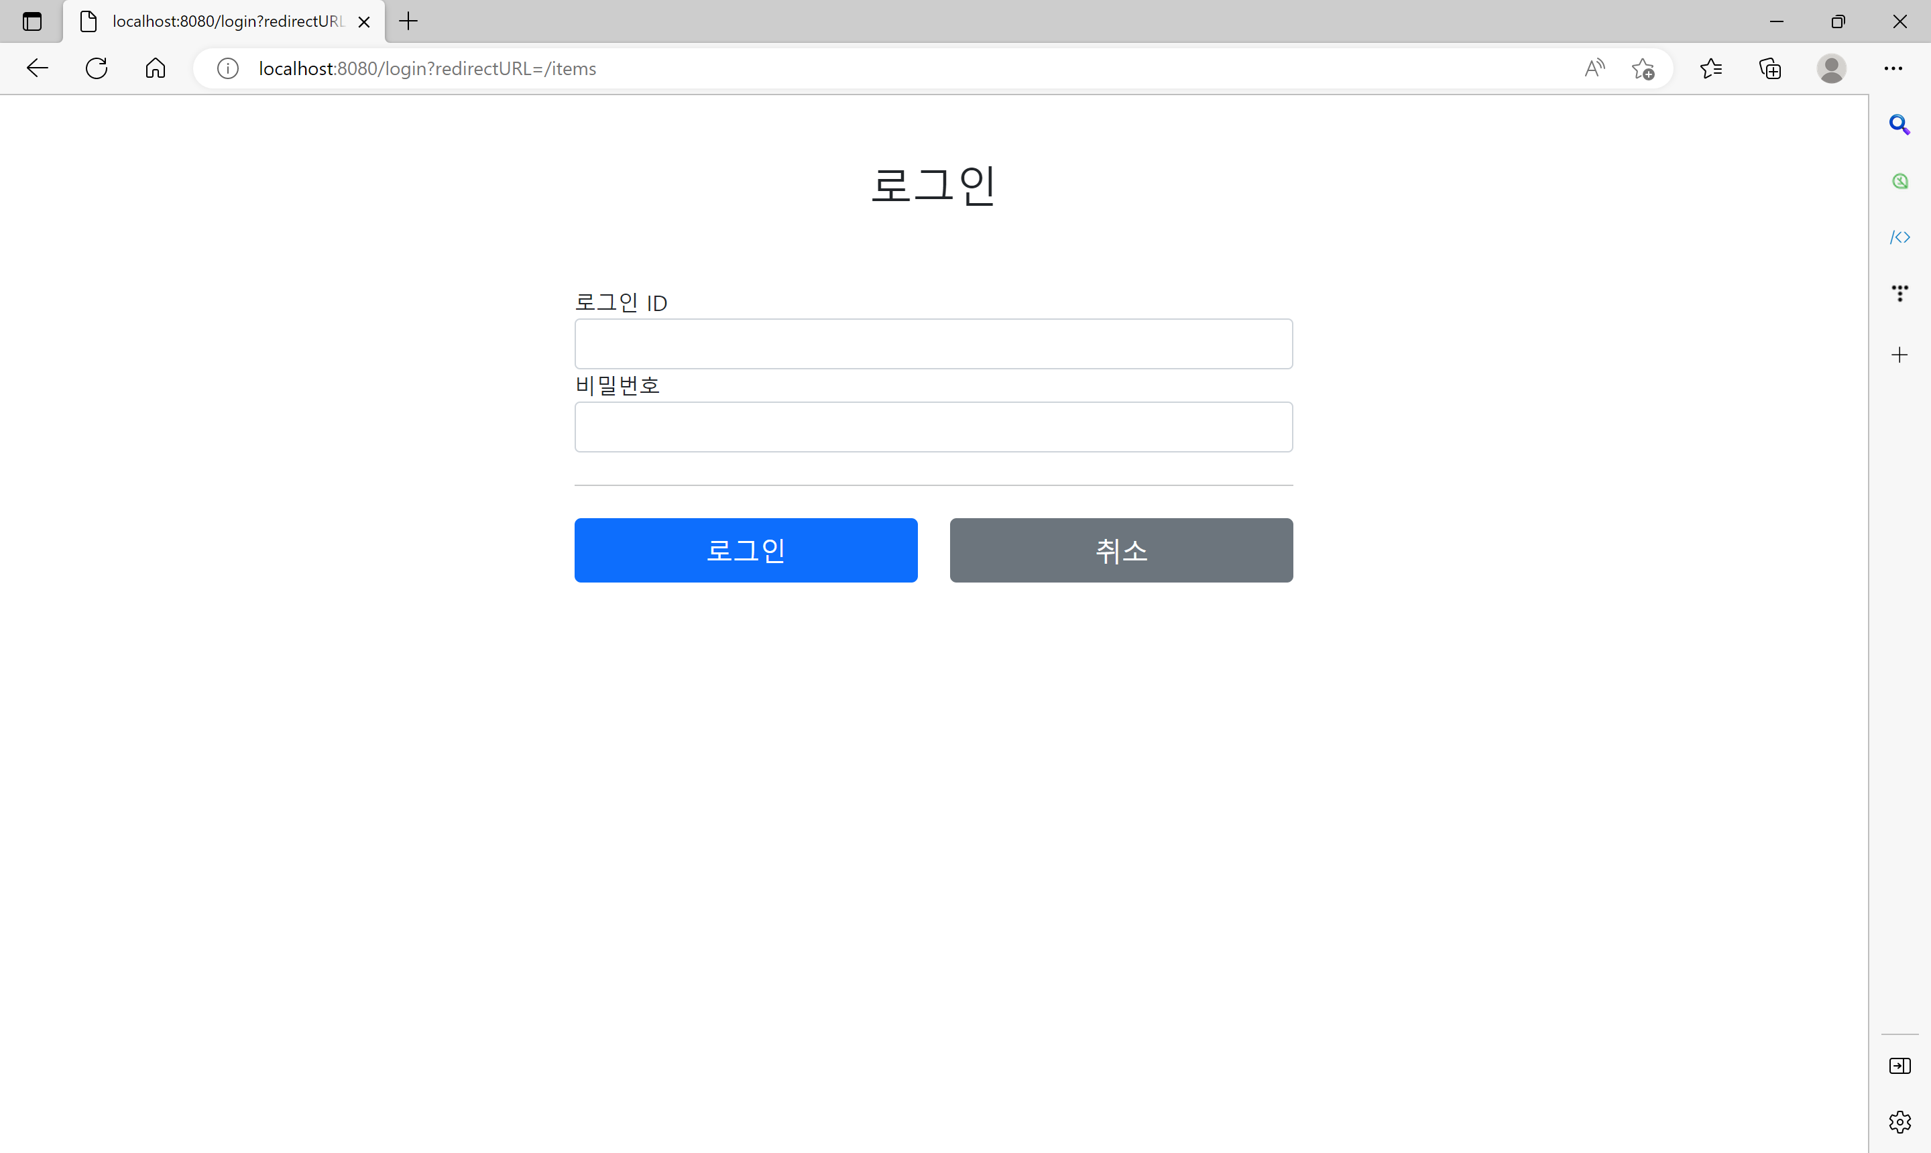The height and width of the screenshot is (1153, 1931).
Task: Open tab actions menu
Action: coord(32,21)
